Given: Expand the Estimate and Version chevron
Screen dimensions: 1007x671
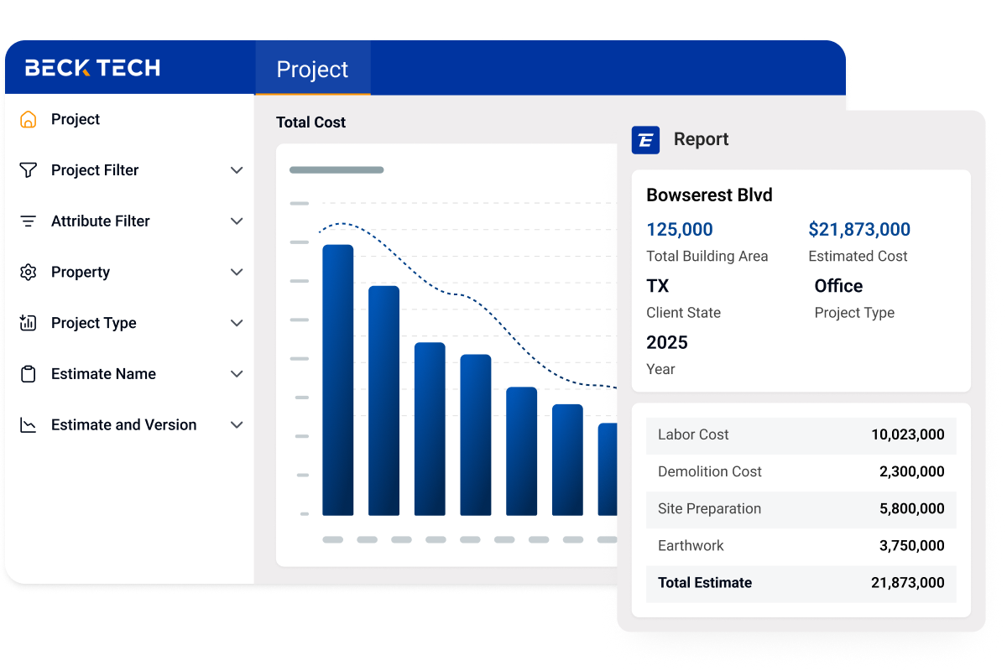Looking at the screenshot, I should 237,425.
